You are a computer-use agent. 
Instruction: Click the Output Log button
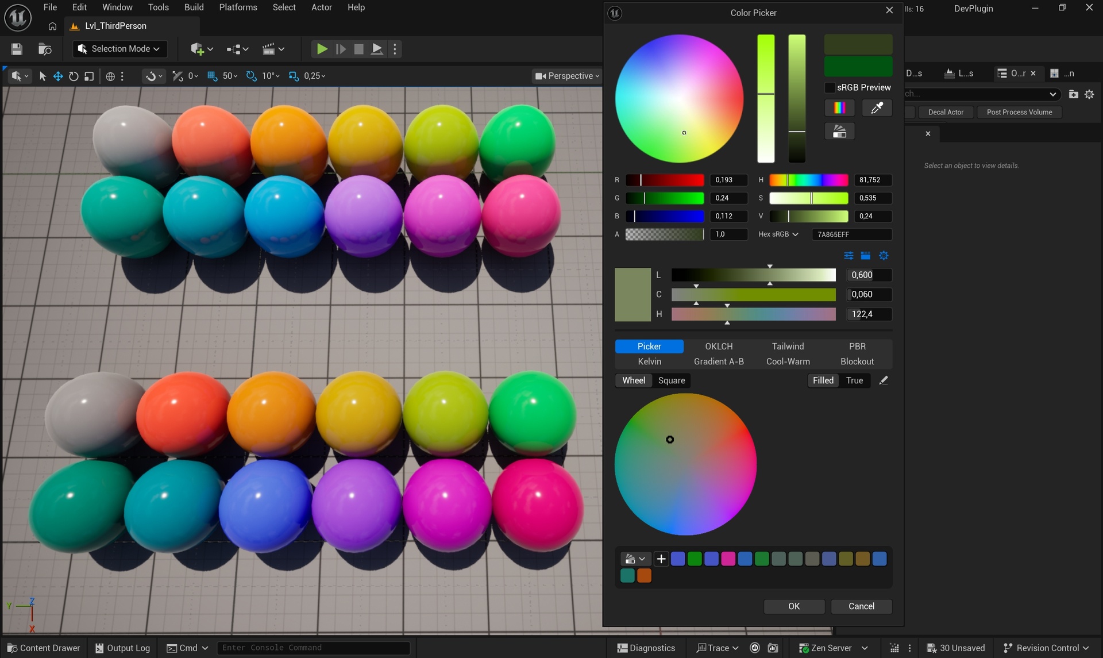tap(122, 648)
